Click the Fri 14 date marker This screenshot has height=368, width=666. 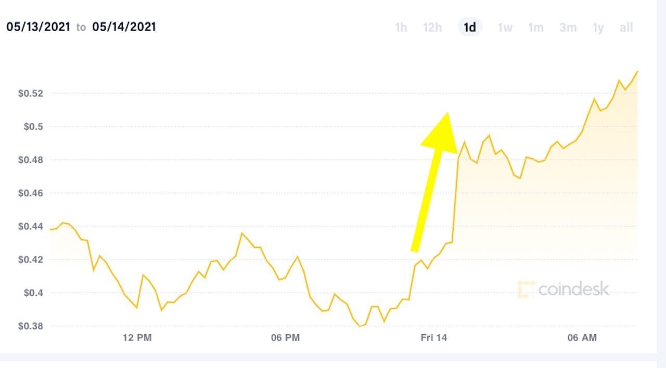click(x=434, y=338)
